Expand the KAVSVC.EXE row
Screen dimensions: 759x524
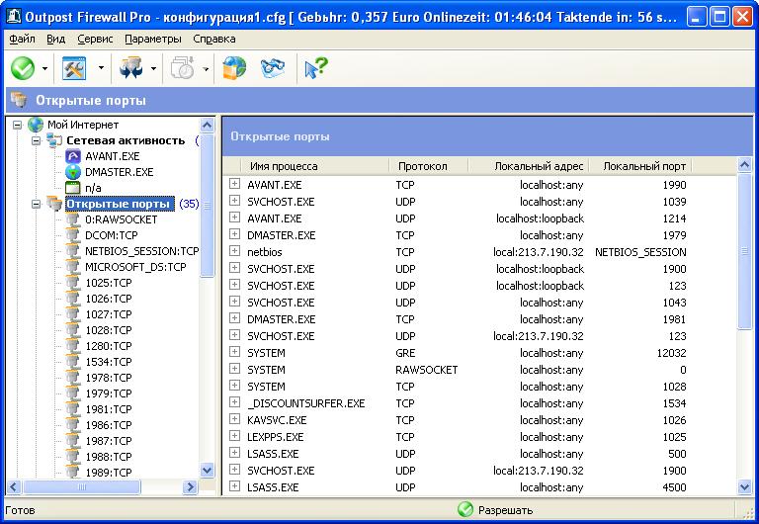[x=235, y=419]
